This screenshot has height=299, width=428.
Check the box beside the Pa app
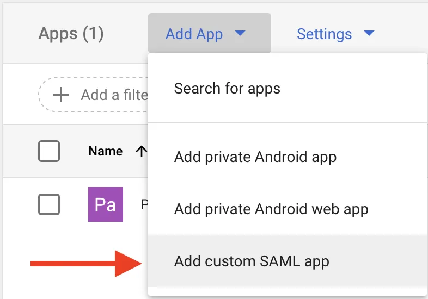(x=49, y=204)
